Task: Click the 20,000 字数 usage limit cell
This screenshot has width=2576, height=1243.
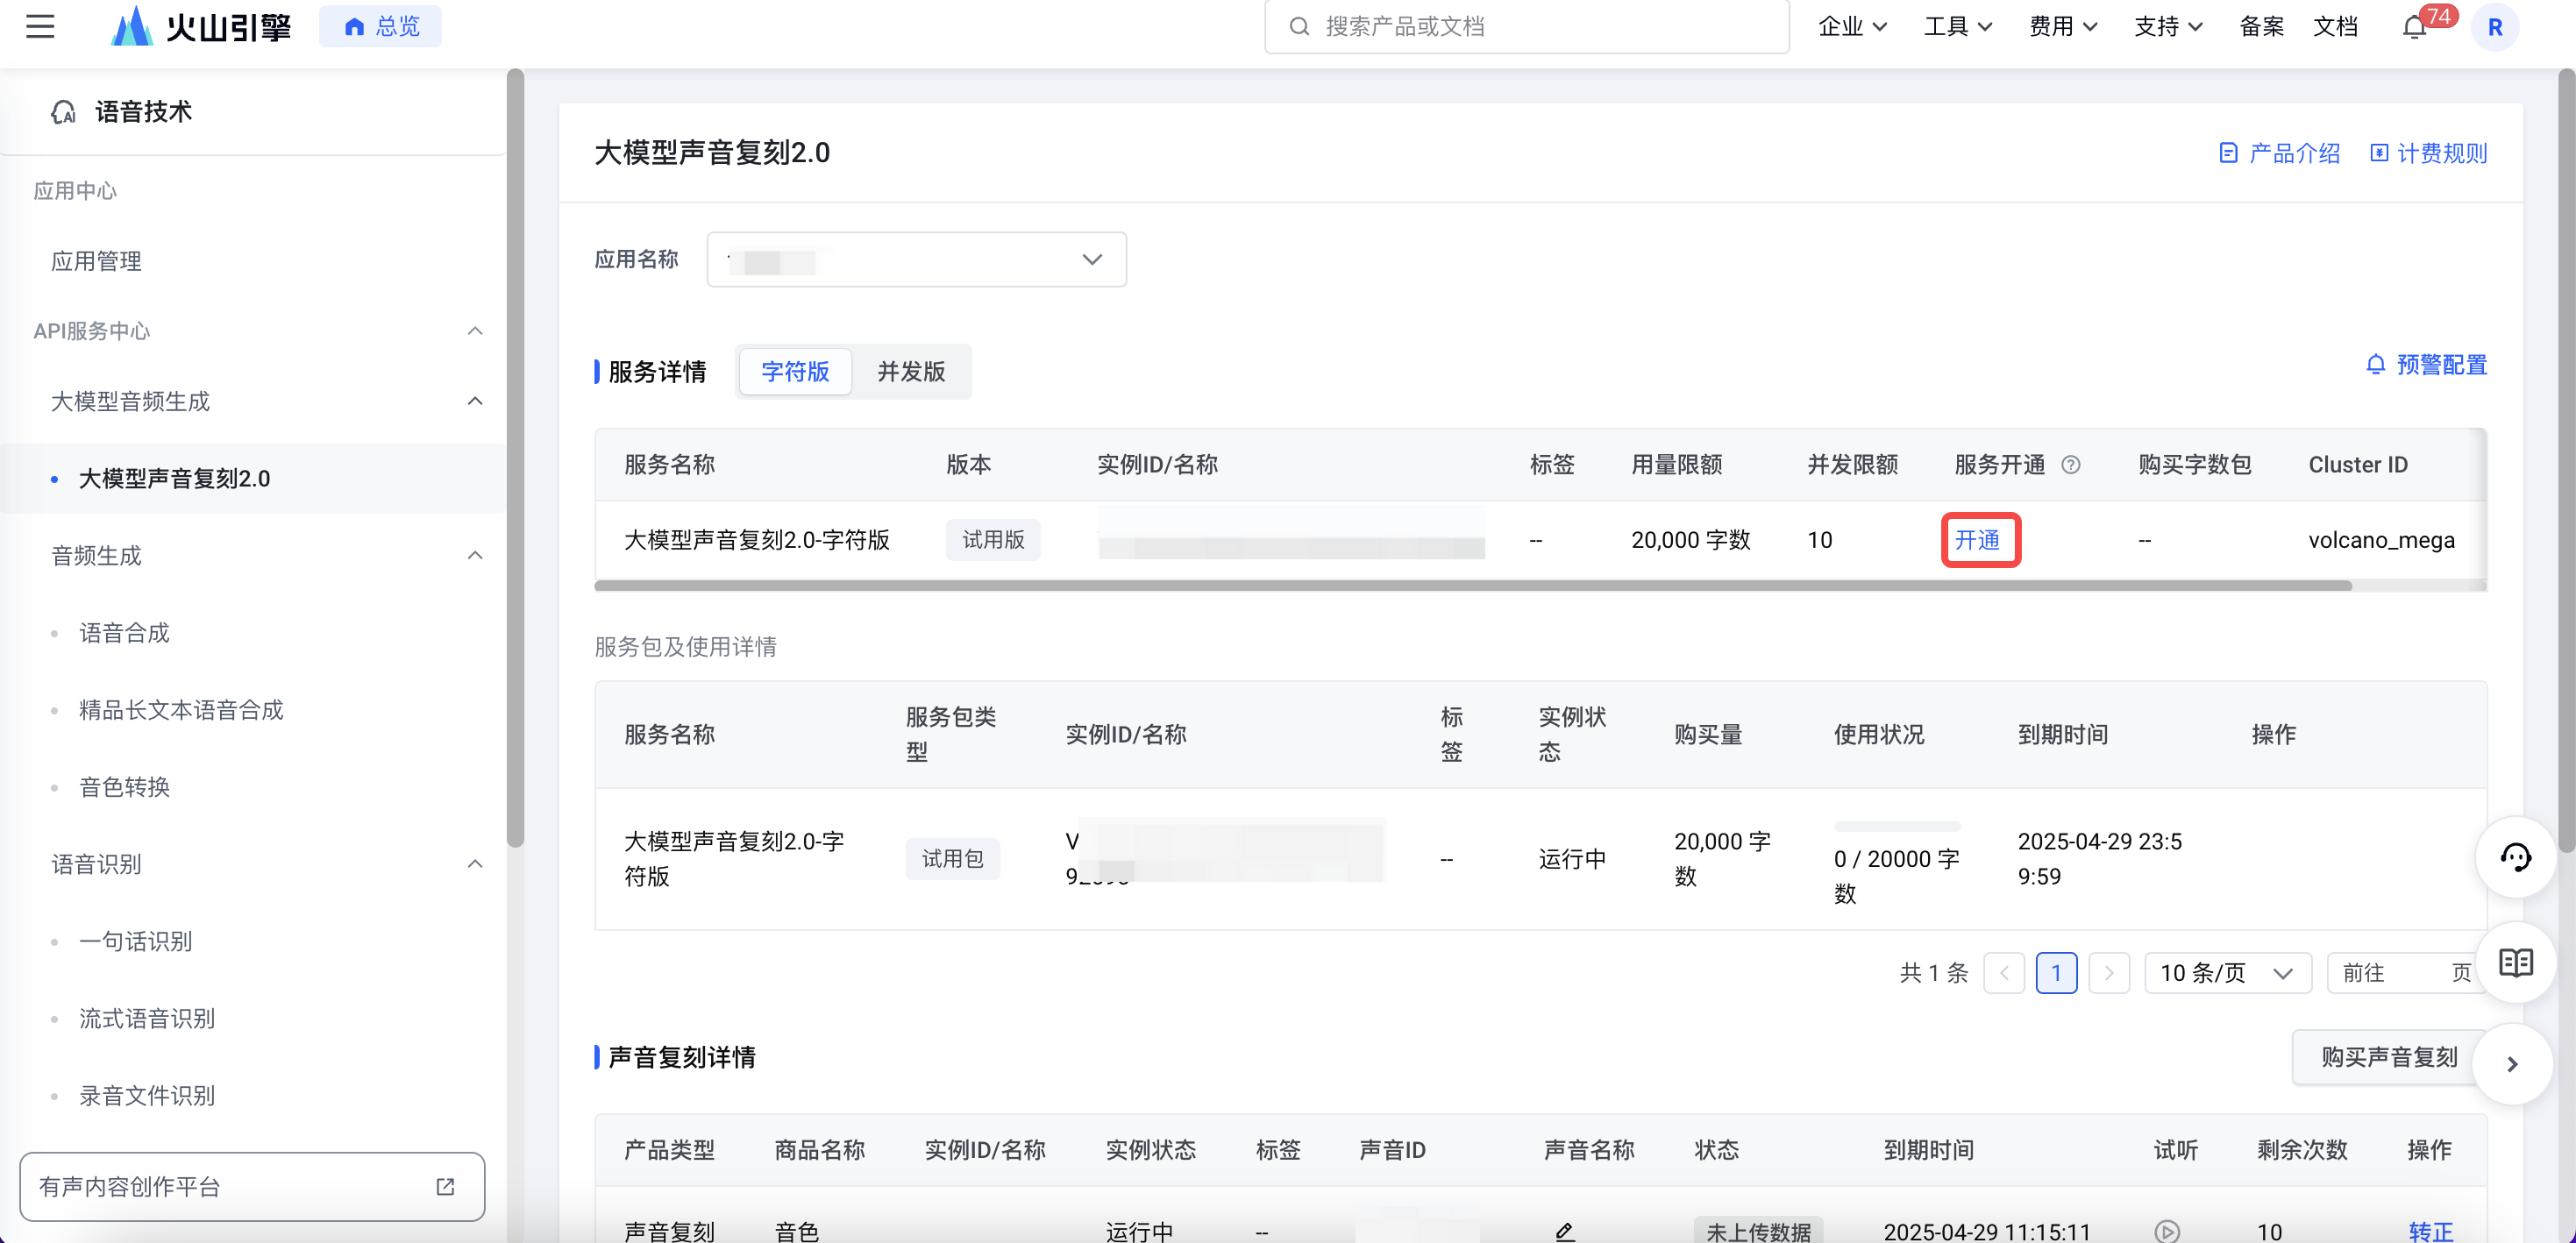Action: pos(1690,539)
